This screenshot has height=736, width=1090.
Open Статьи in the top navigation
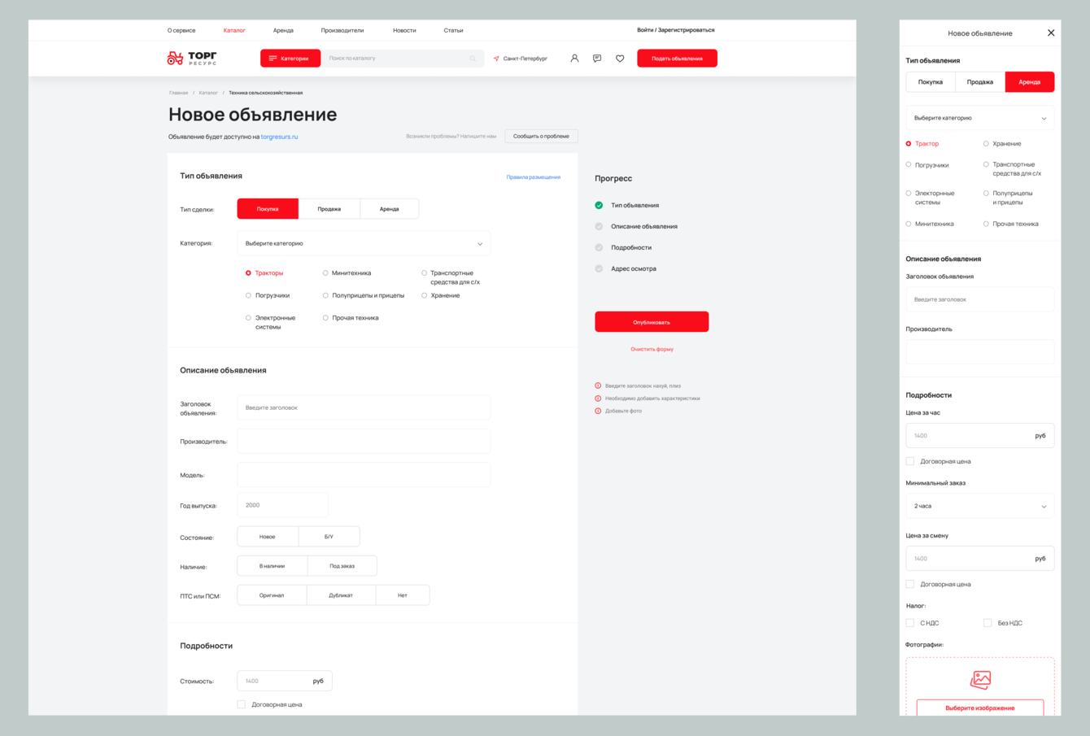454,30
